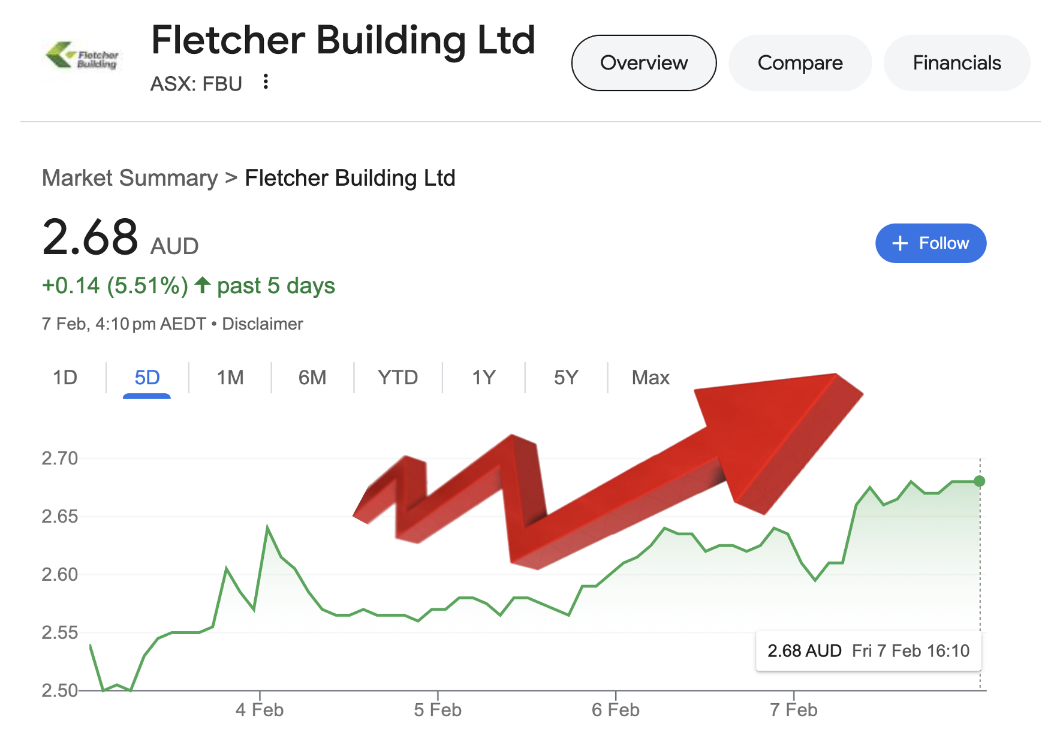Open the three-dot more options menu
The width and height of the screenshot is (1048, 754).
click(x=266, y=82)
